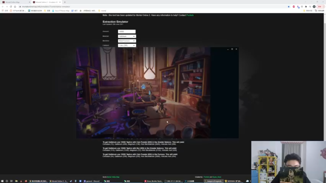Open the browser profile avatar
Viewport: 326px width, 183px height.
[x=314, y=7]
